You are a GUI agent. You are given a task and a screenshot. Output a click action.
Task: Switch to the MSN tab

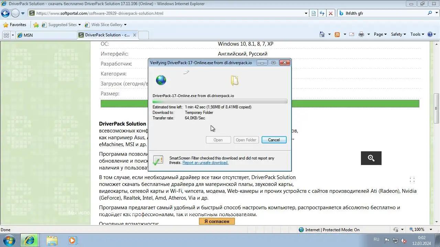click(x=46, y=35)
